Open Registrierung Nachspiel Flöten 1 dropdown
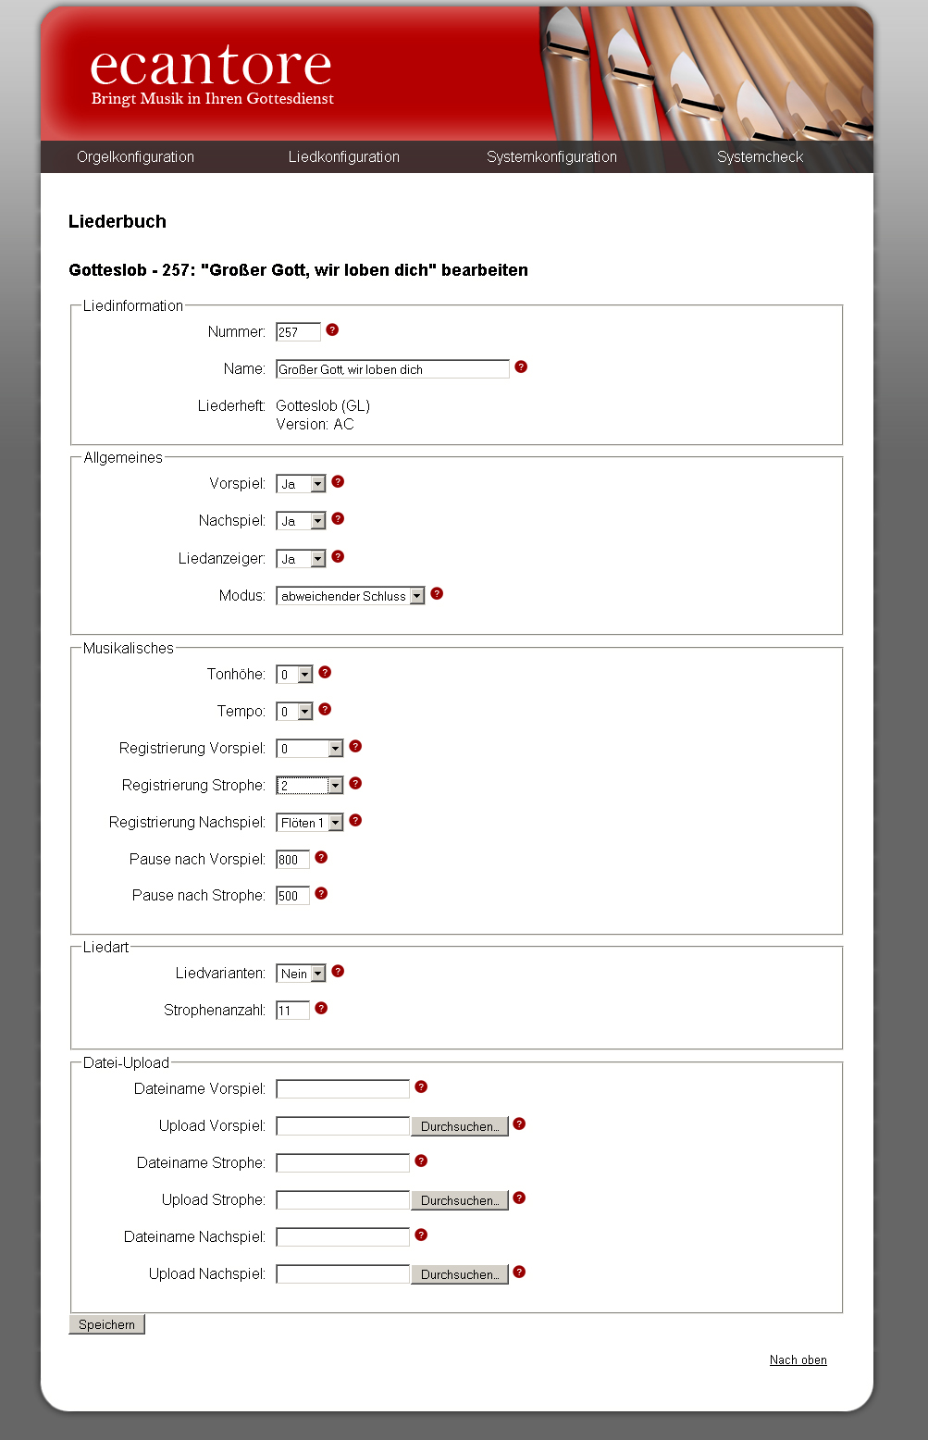 (x=310, y=823)
